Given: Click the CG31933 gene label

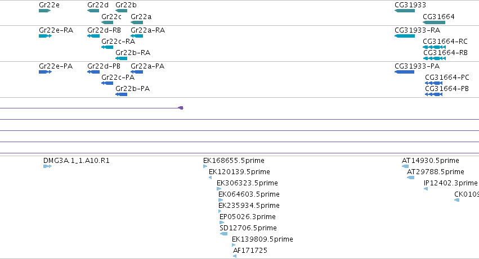Looking at the screenshot, I should (x=410, y=5).
